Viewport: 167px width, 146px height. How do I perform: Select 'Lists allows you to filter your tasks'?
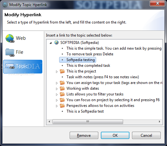[95, 94]
